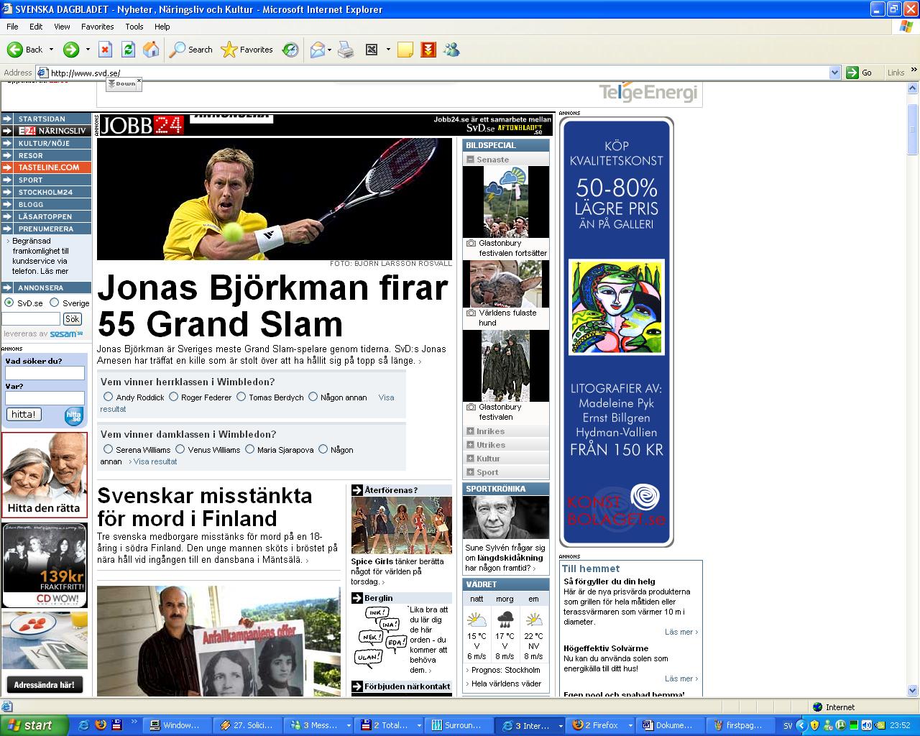Click the Sök search button
This screenshot has width=920, height=736.
pyautogui.click(x=73, y=318)
